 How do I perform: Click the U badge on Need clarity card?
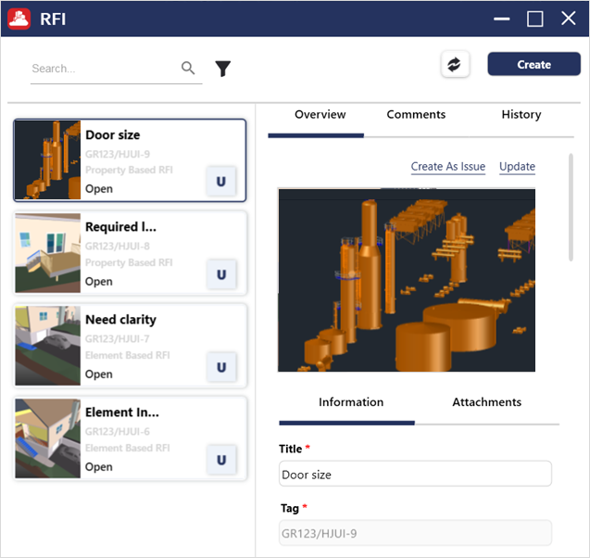(x=221, y=367)
